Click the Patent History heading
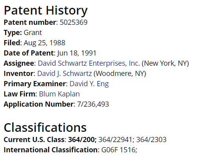Image resolution: width=197 pixels, height=157 pixels. pyautogui.click(x=46, y=10)
